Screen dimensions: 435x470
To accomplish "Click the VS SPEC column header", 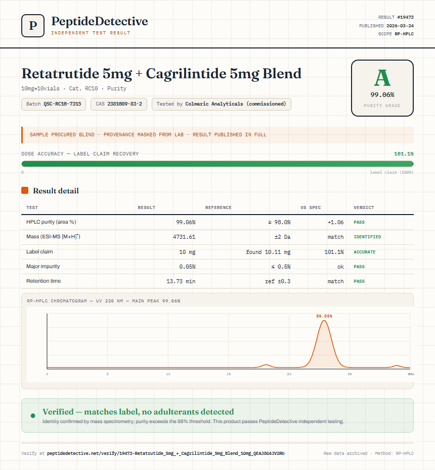I will (x=311, y=207).
